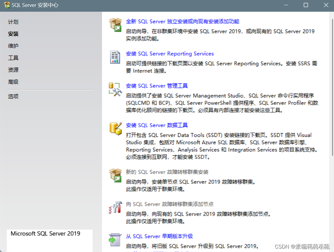334x252 pixels.
Task: Click the SQL Server management tools icon
Action: pos(115,89)
